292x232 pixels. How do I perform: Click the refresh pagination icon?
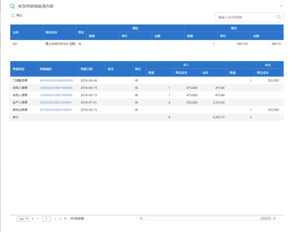[x=65, y=219]
